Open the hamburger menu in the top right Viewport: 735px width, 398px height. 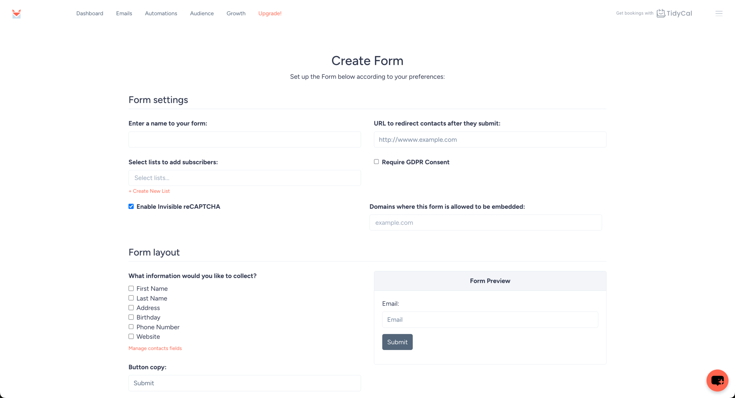click(x=719, y=13)
